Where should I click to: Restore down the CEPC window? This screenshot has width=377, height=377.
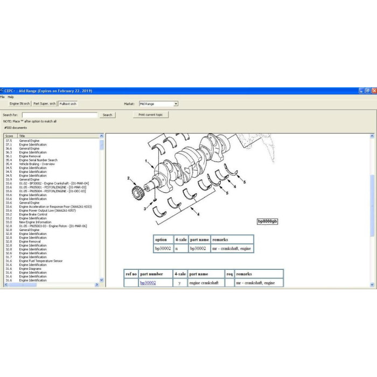pyautogui.click(x=368, y=90)
